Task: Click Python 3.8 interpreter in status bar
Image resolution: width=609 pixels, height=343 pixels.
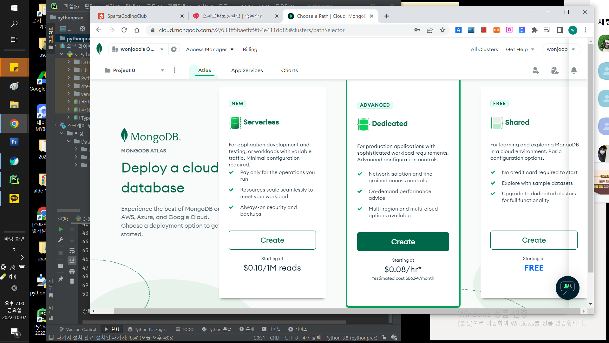Action: click(x=351, y=338)
